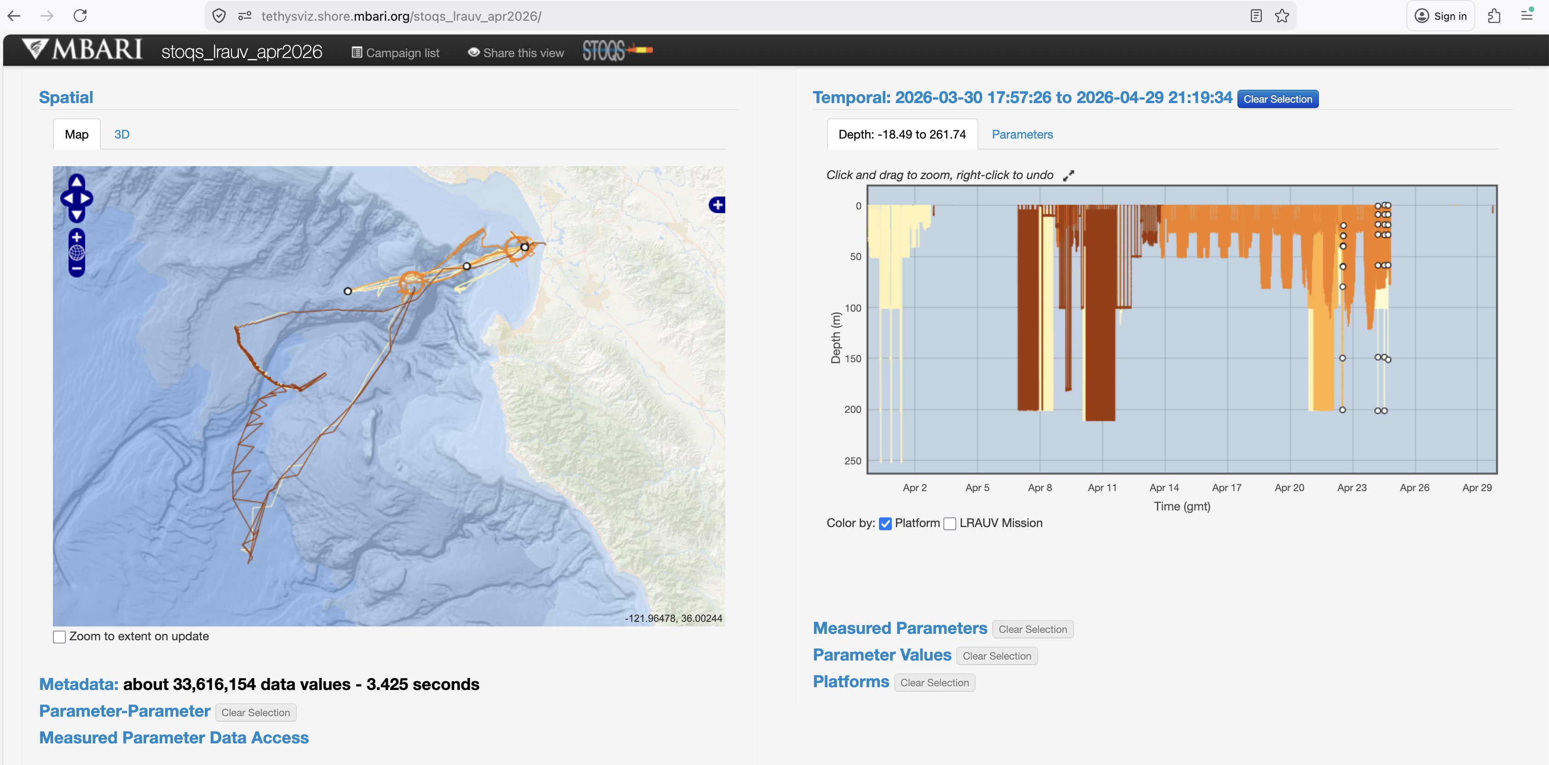
Task: Click the sample marker at 200 m near Apr 23
Action: (1342, 410)
